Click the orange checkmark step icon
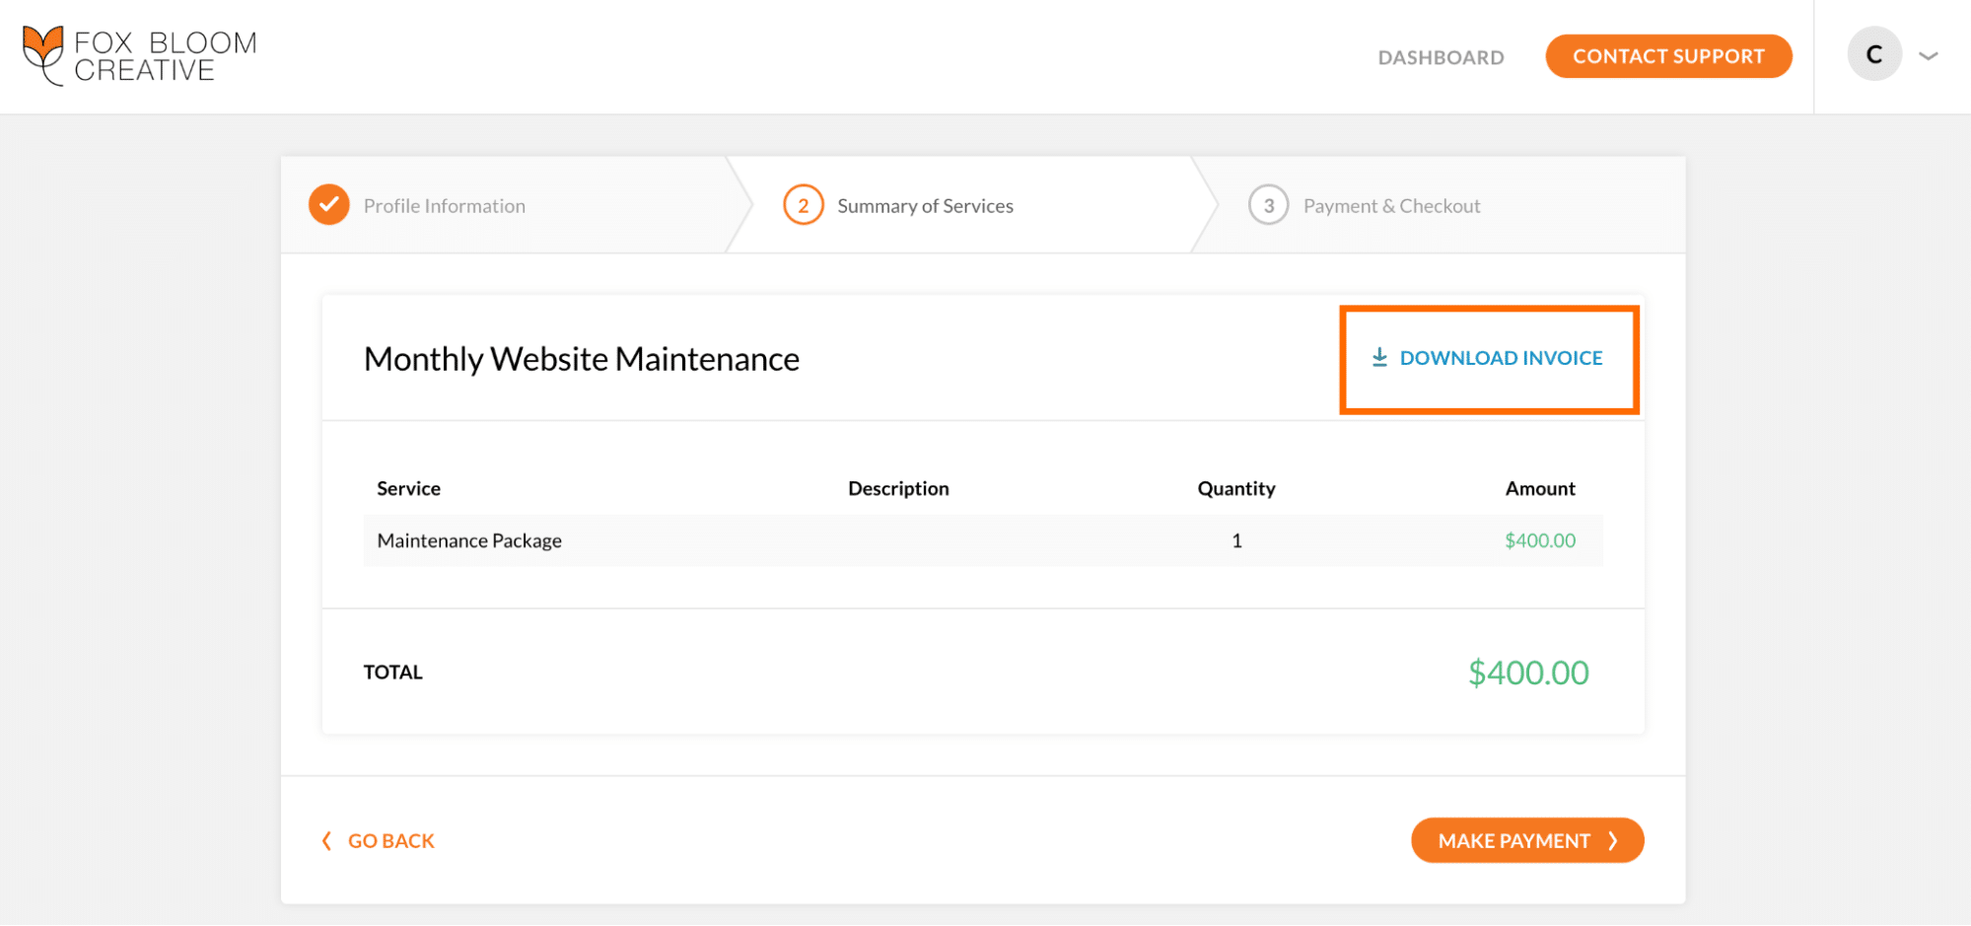The image size is (1971, 926). [329, 205]
